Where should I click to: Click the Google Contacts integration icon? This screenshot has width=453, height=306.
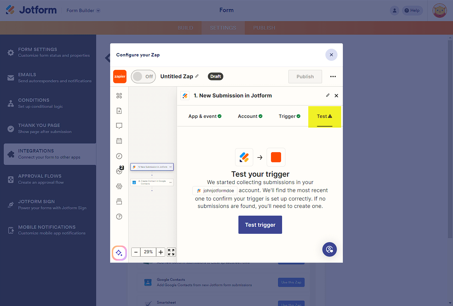[x=148, y=282]
